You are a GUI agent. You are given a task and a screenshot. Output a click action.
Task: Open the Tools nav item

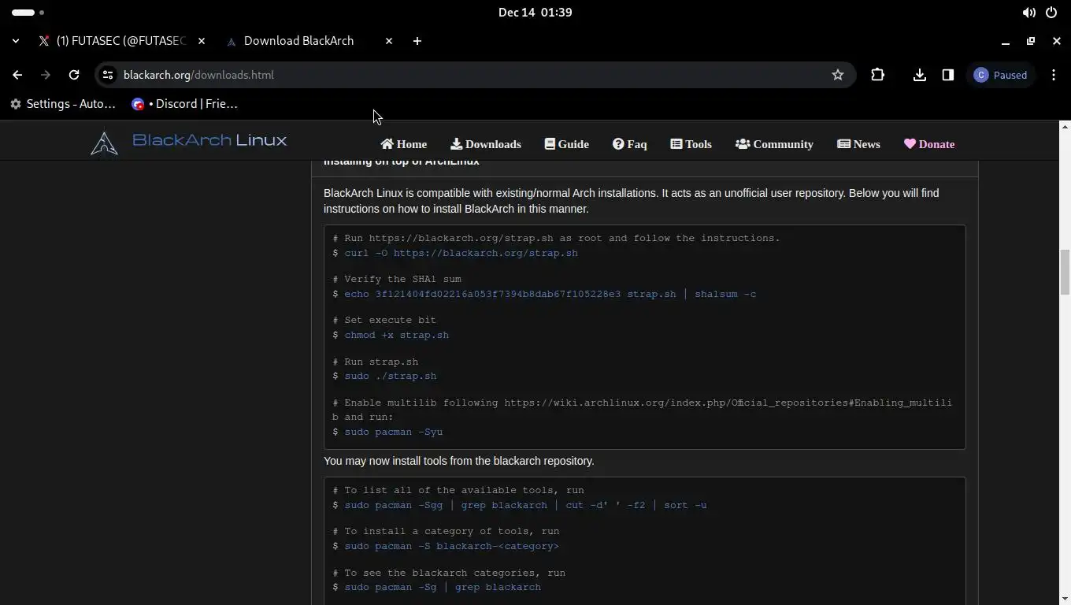pos(691,144)
